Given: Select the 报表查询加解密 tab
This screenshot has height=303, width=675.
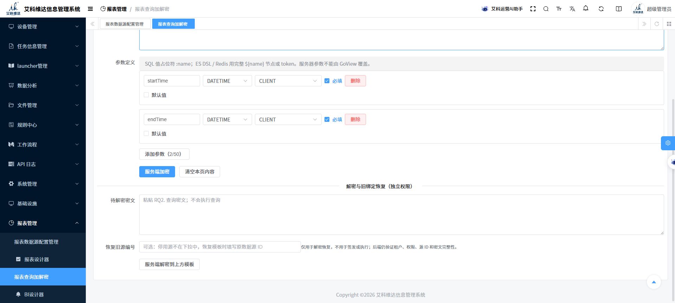Looking at the screenshot, I should click(x=173, y=24).
